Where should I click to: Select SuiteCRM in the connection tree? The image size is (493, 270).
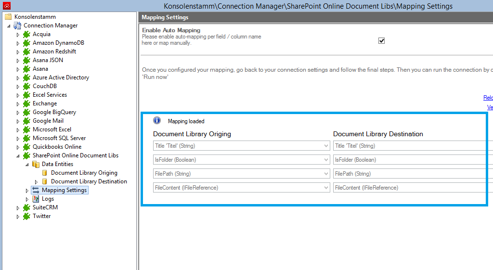[45, 207]
